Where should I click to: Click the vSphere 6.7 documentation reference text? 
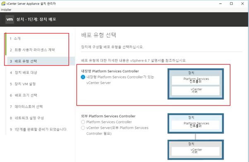point(134,61)
